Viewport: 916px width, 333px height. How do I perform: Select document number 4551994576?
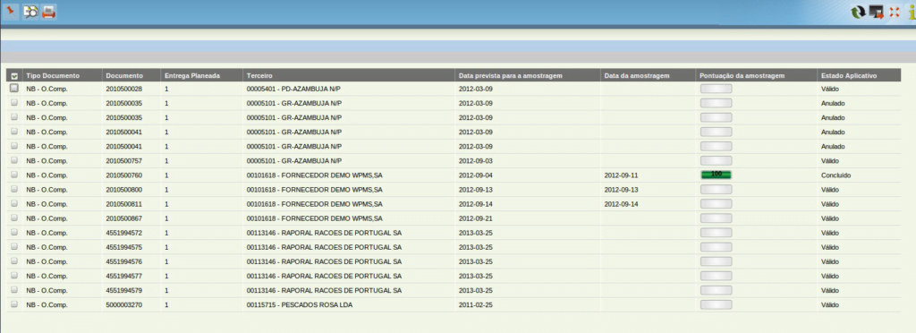(x=123, y=261)
